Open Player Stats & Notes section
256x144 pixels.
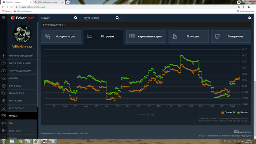(x=18, y=63)
